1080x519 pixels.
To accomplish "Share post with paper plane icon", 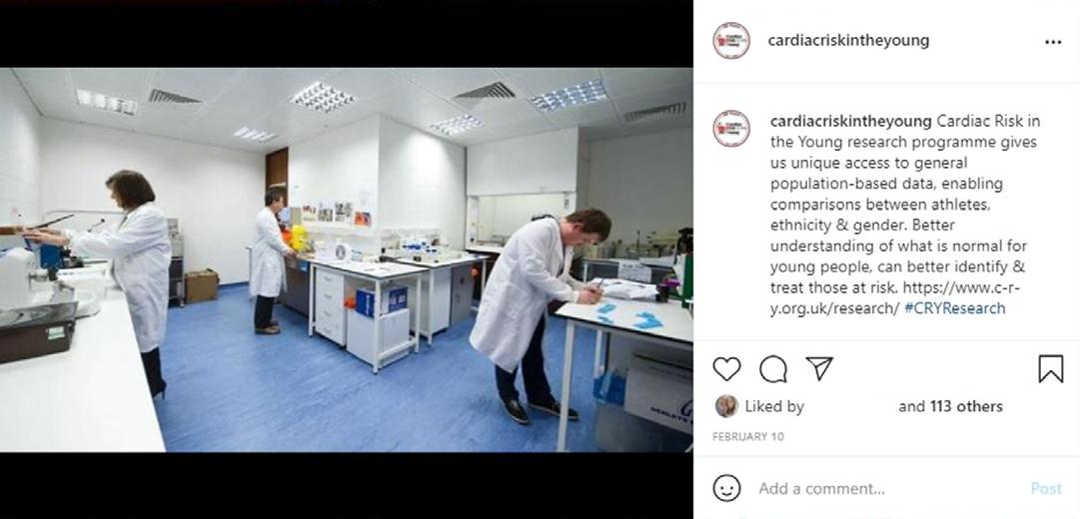I will coord(819,369).
